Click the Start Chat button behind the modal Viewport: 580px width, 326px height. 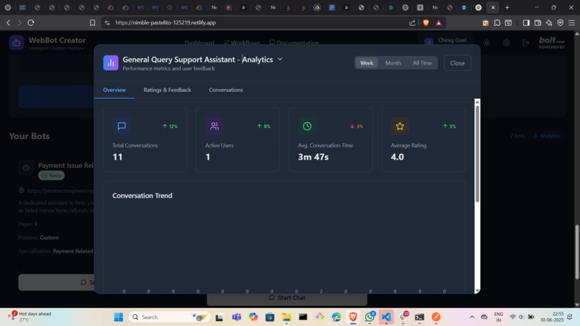click(286, 298)
